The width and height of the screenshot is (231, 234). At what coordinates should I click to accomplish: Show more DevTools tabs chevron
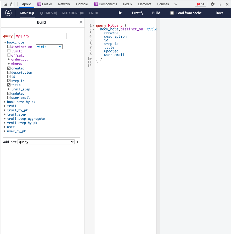[176, 4]
